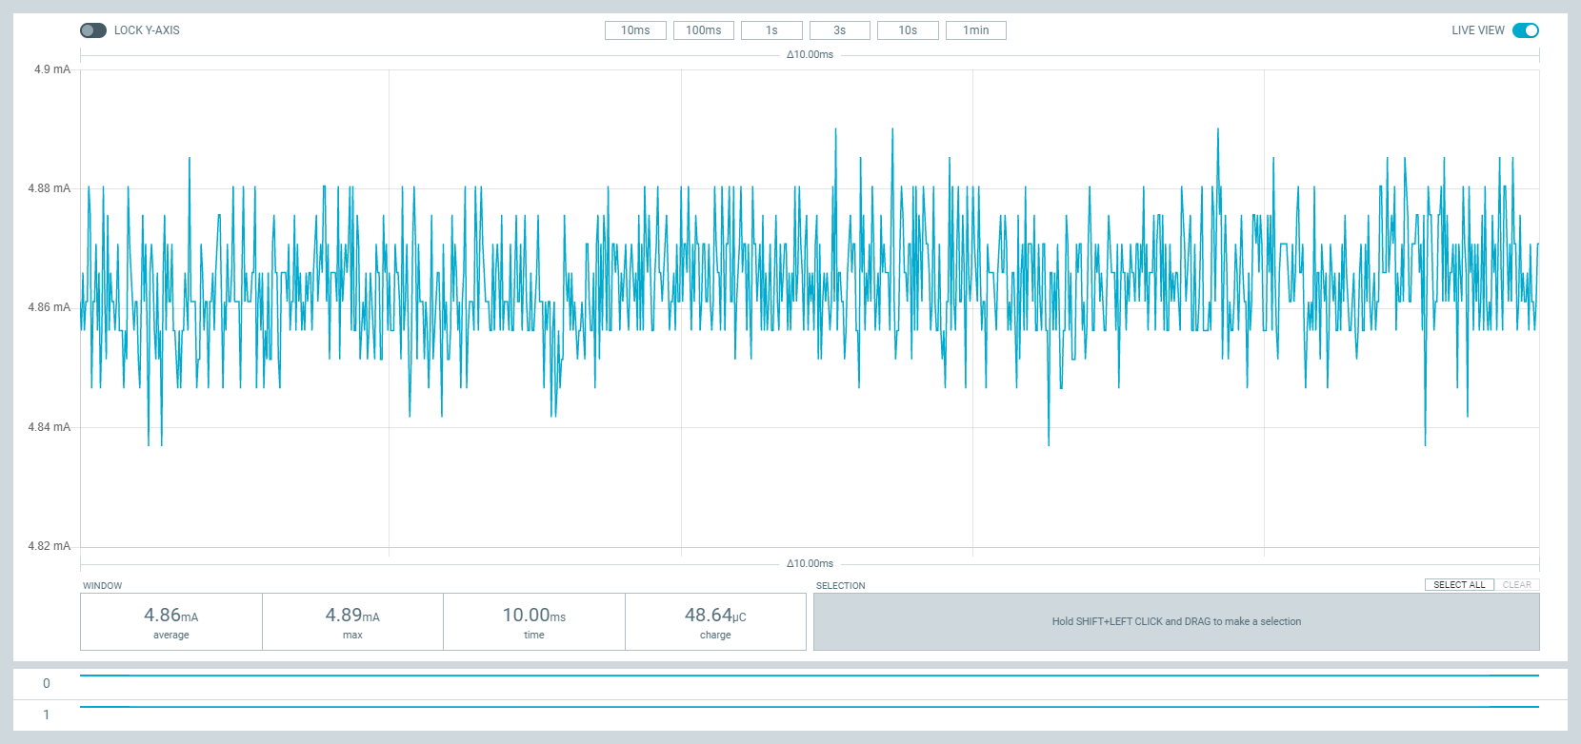1581x744 pixels.
Task: Click the Select All button
Action: pos(1459,585)
